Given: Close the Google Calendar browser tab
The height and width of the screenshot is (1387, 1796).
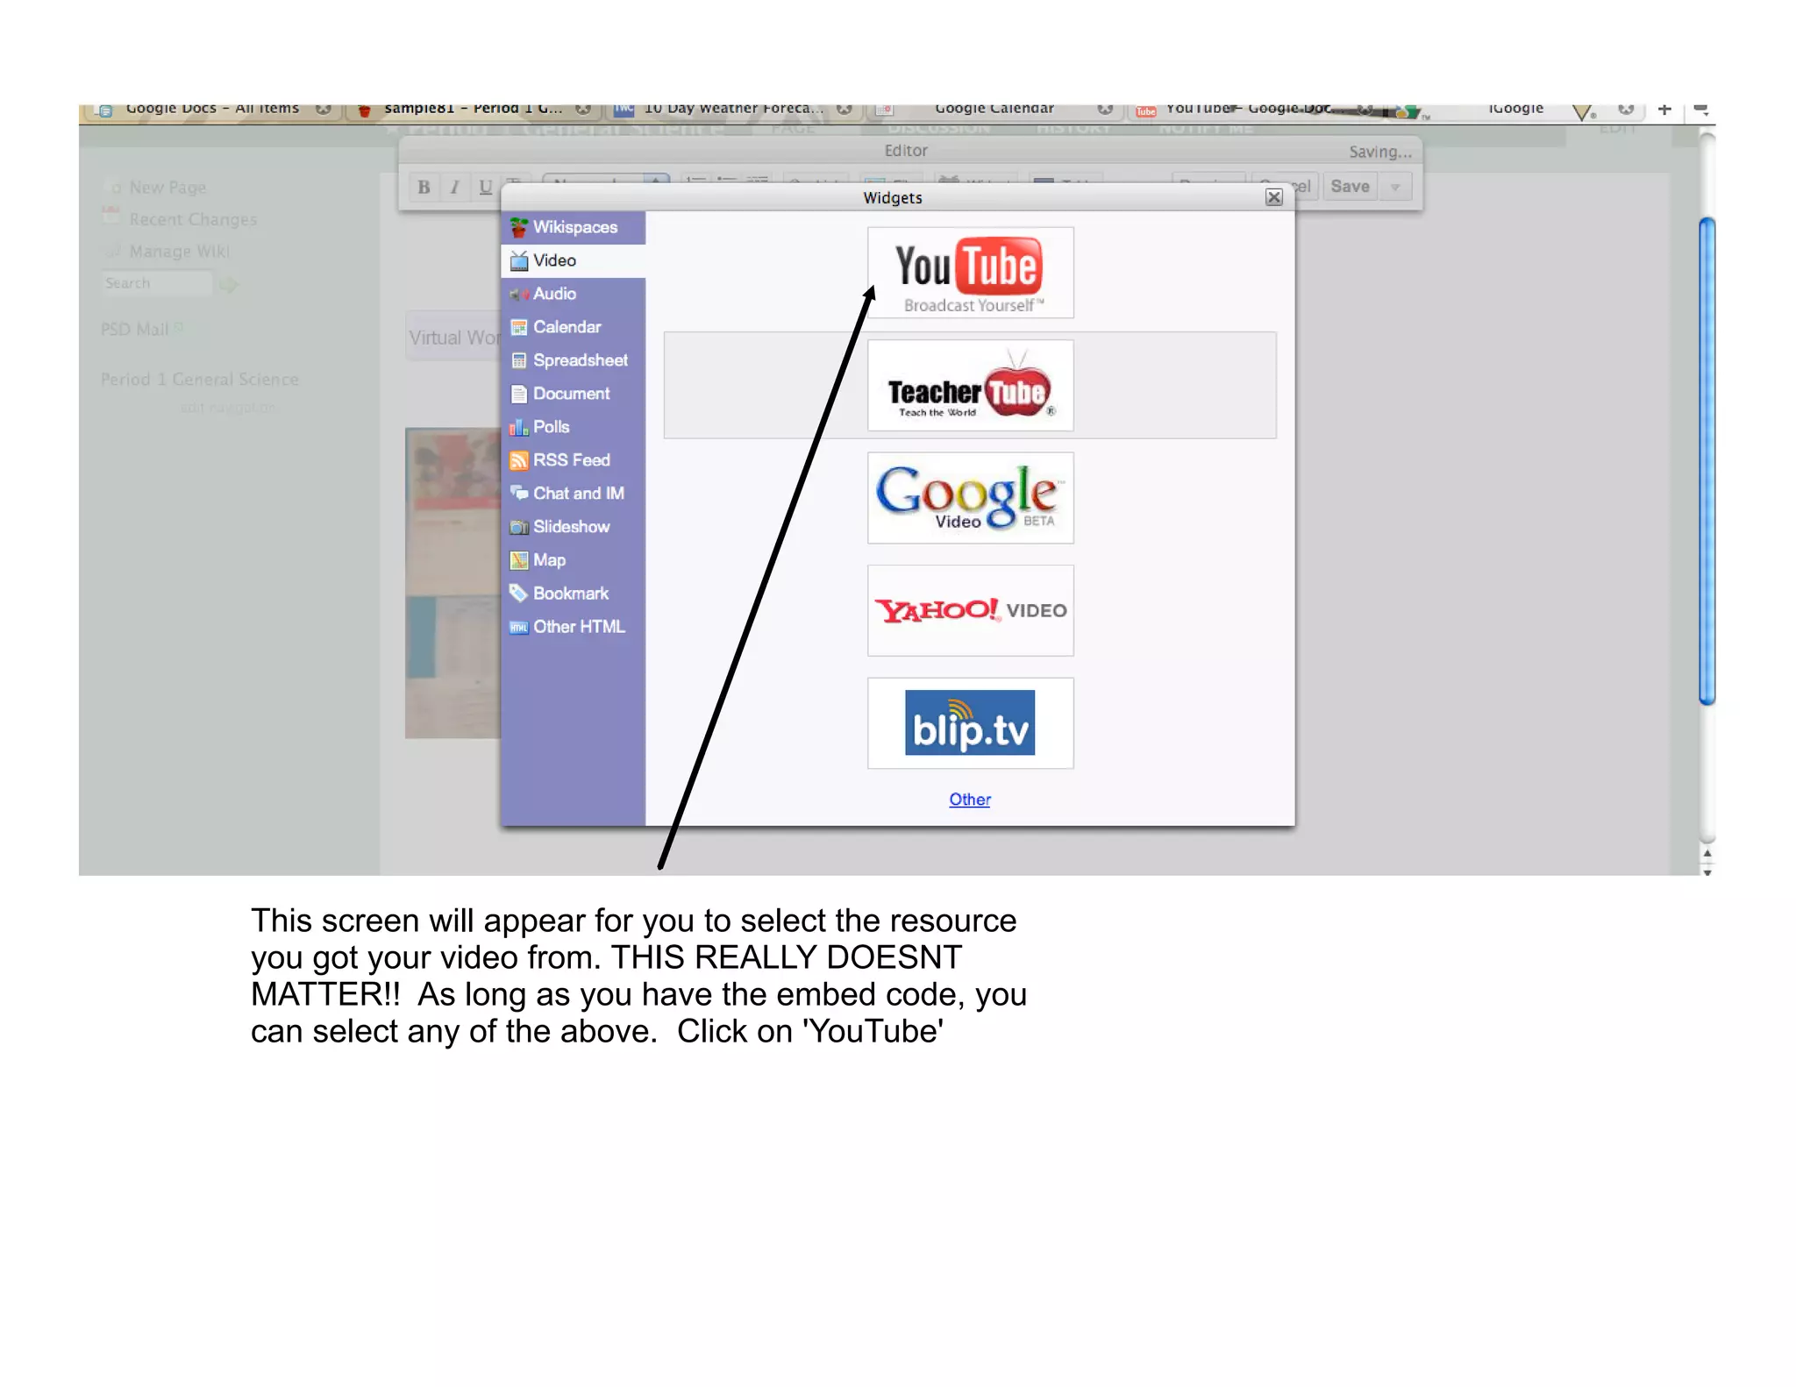Looking at the screenshot, I should [1105, 109].
